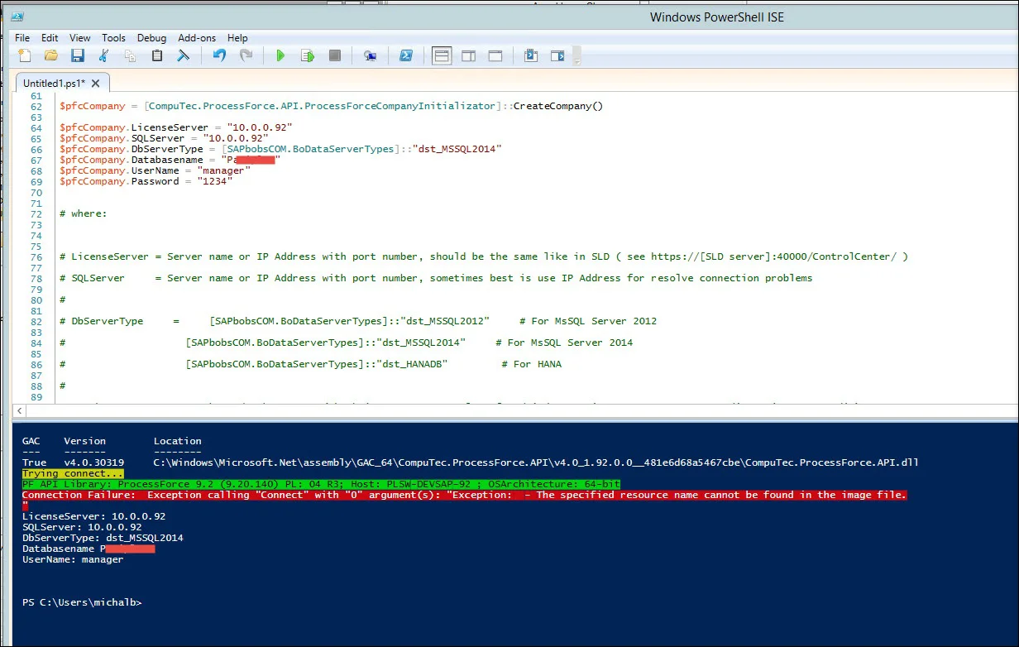
Task: Toggle Show Script Pane Right layout
Action: coord(469,56)
